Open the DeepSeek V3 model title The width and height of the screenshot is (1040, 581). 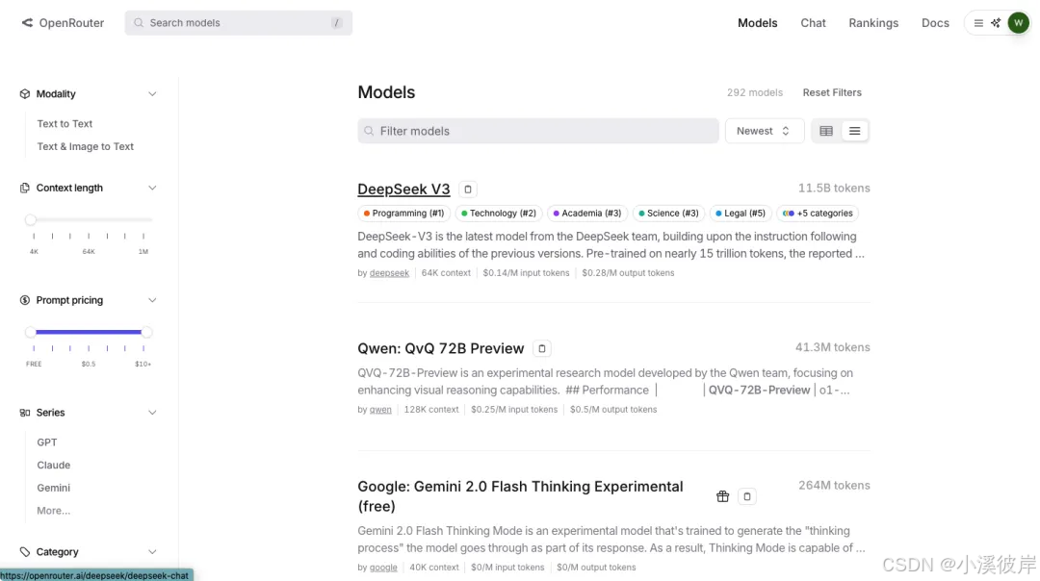click(x=403, y=189)
